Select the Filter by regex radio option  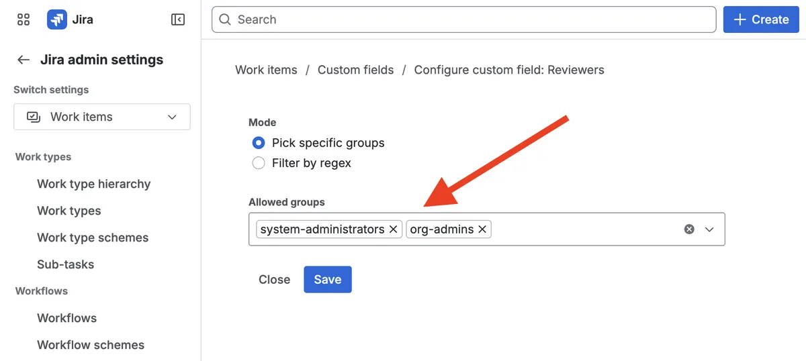[259, 163]
